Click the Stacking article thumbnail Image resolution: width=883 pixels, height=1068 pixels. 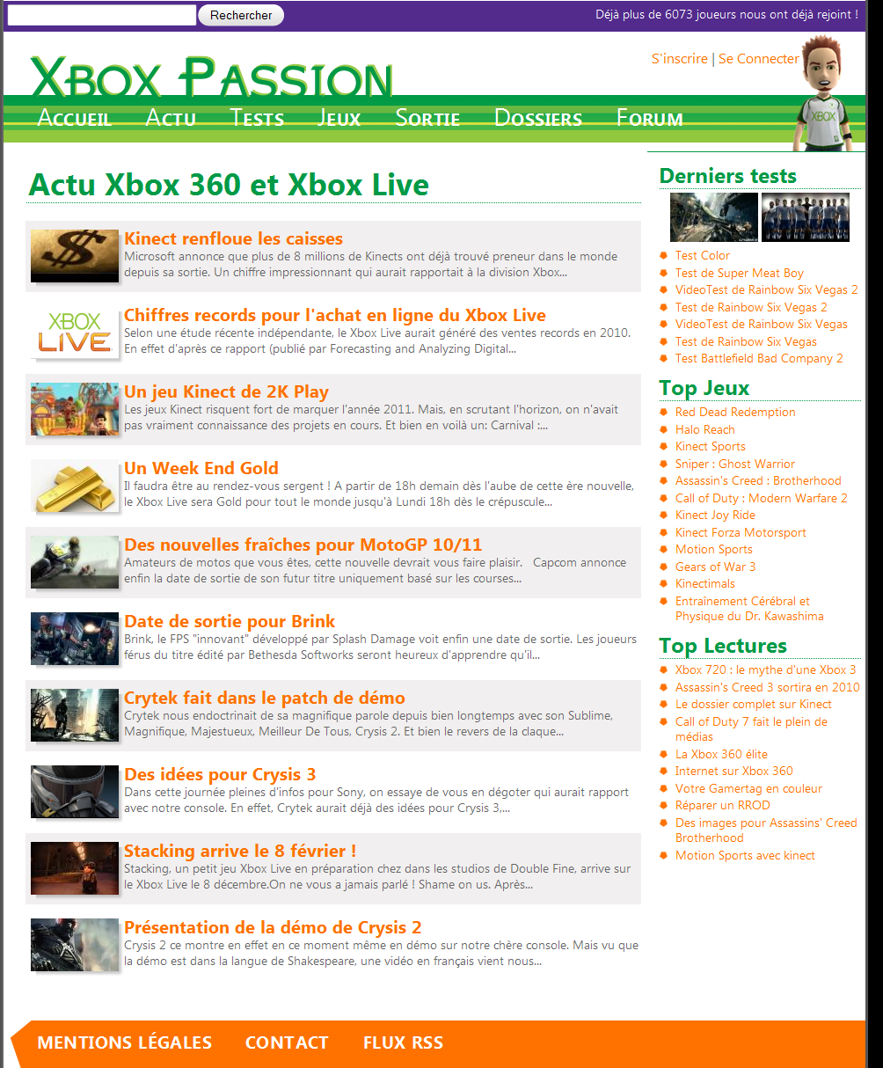click(x=75, y=868)
